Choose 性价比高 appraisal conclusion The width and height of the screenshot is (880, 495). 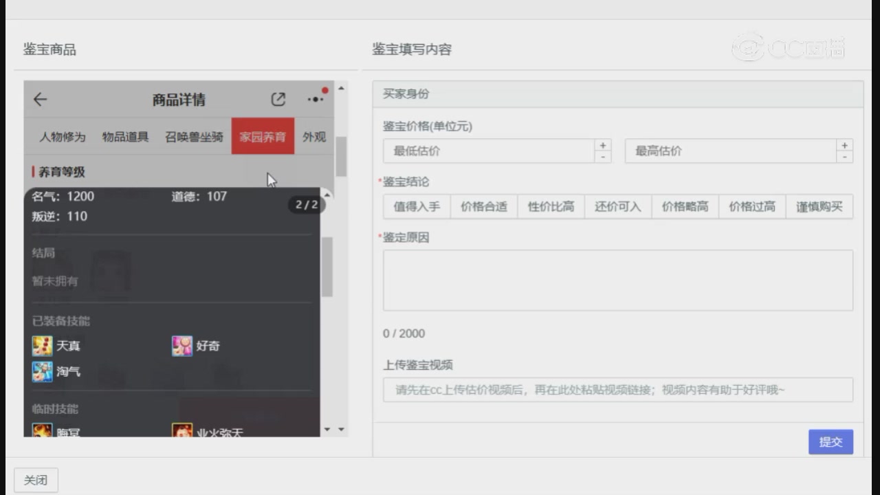pos(551,206)
